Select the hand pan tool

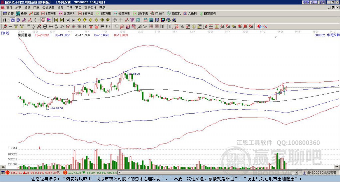pos(115,20)
